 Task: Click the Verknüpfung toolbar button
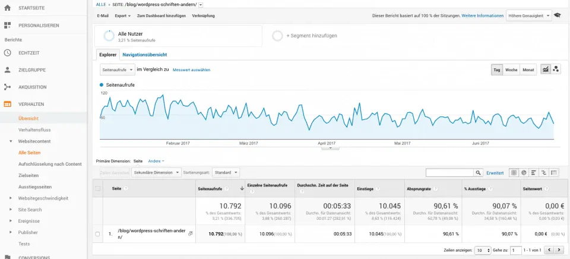(x=203, y=15)
